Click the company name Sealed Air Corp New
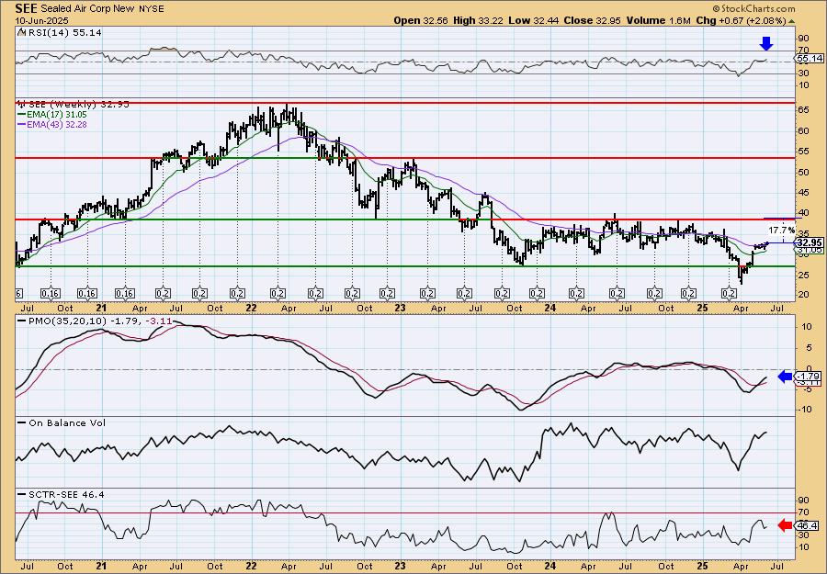 [88, 9]
